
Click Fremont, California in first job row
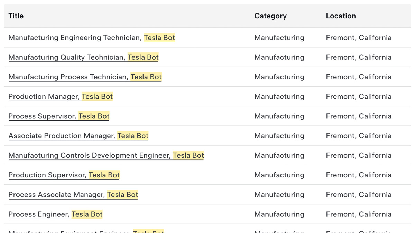click(359, 38)
